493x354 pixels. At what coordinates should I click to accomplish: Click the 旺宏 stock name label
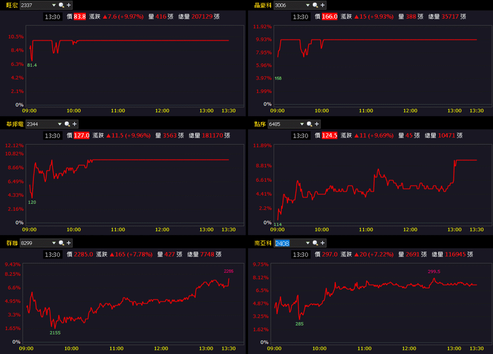pos(12,5)
